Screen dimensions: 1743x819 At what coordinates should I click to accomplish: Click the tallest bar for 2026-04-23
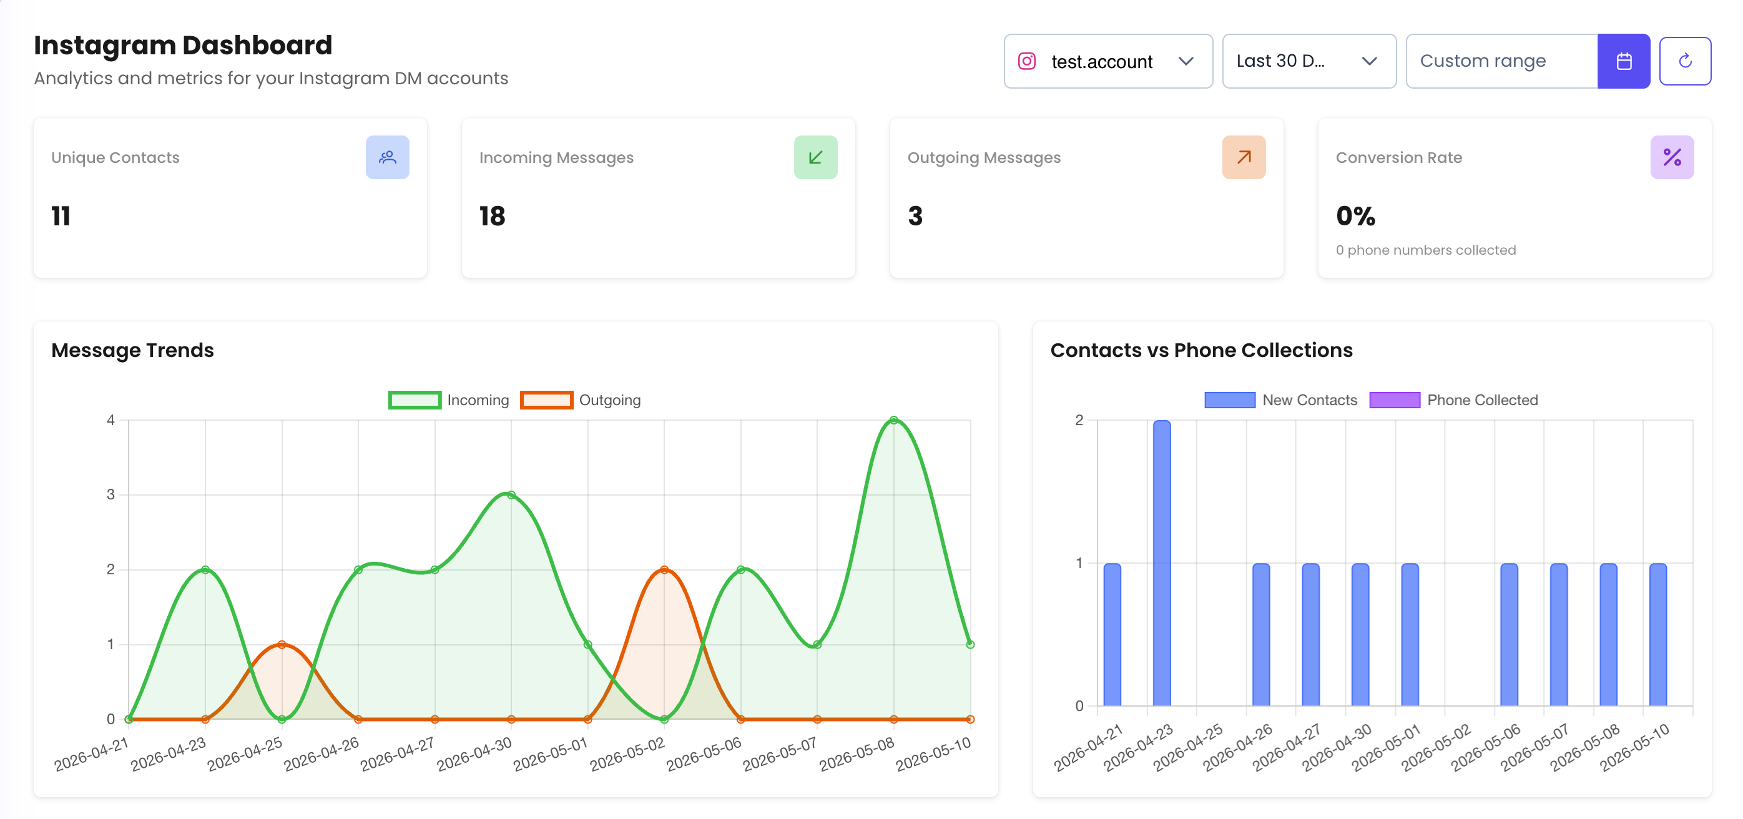point(1161,563)
